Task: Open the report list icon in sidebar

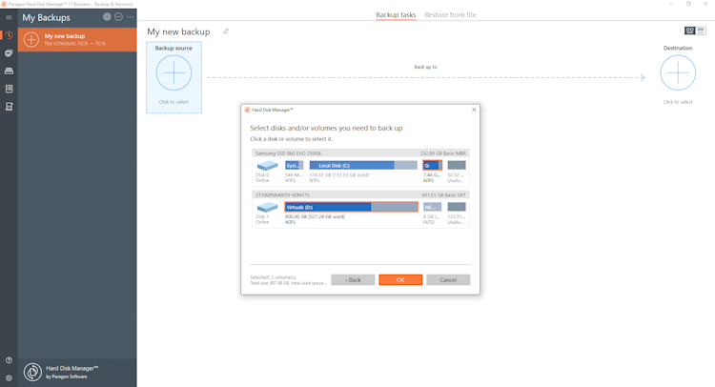Action: click(x=9, y=89)
